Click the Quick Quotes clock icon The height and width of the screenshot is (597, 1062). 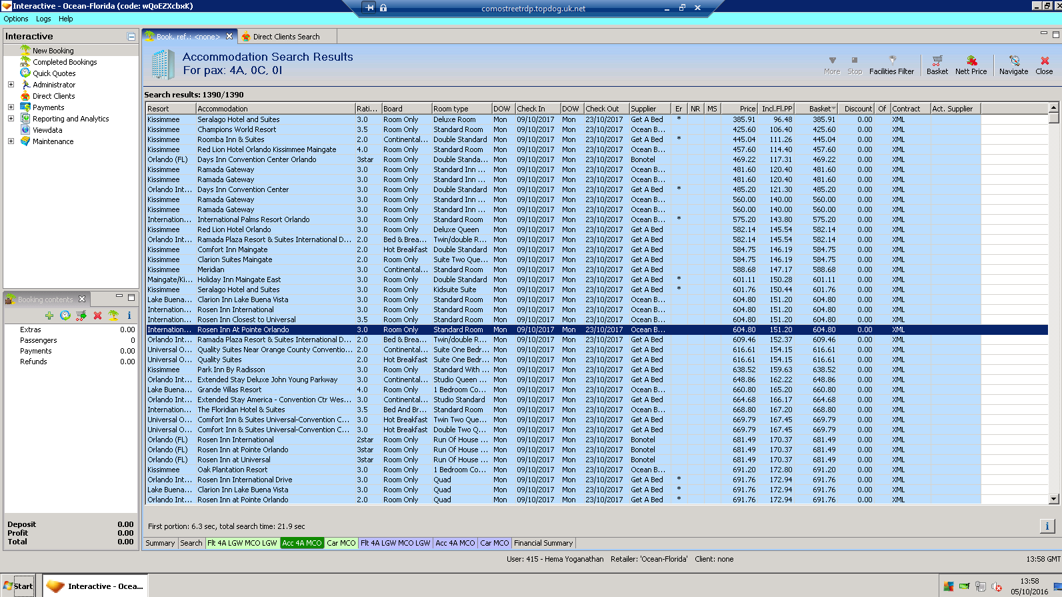(x=25, y=73)
